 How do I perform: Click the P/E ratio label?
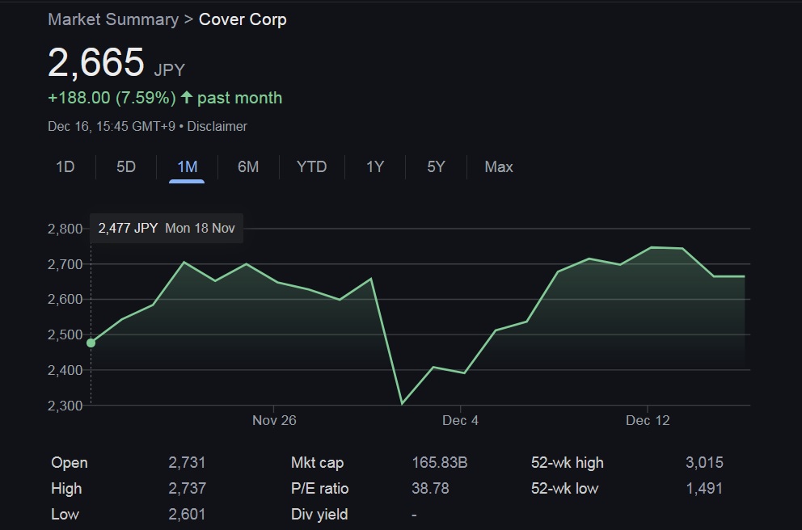point(319,488)
